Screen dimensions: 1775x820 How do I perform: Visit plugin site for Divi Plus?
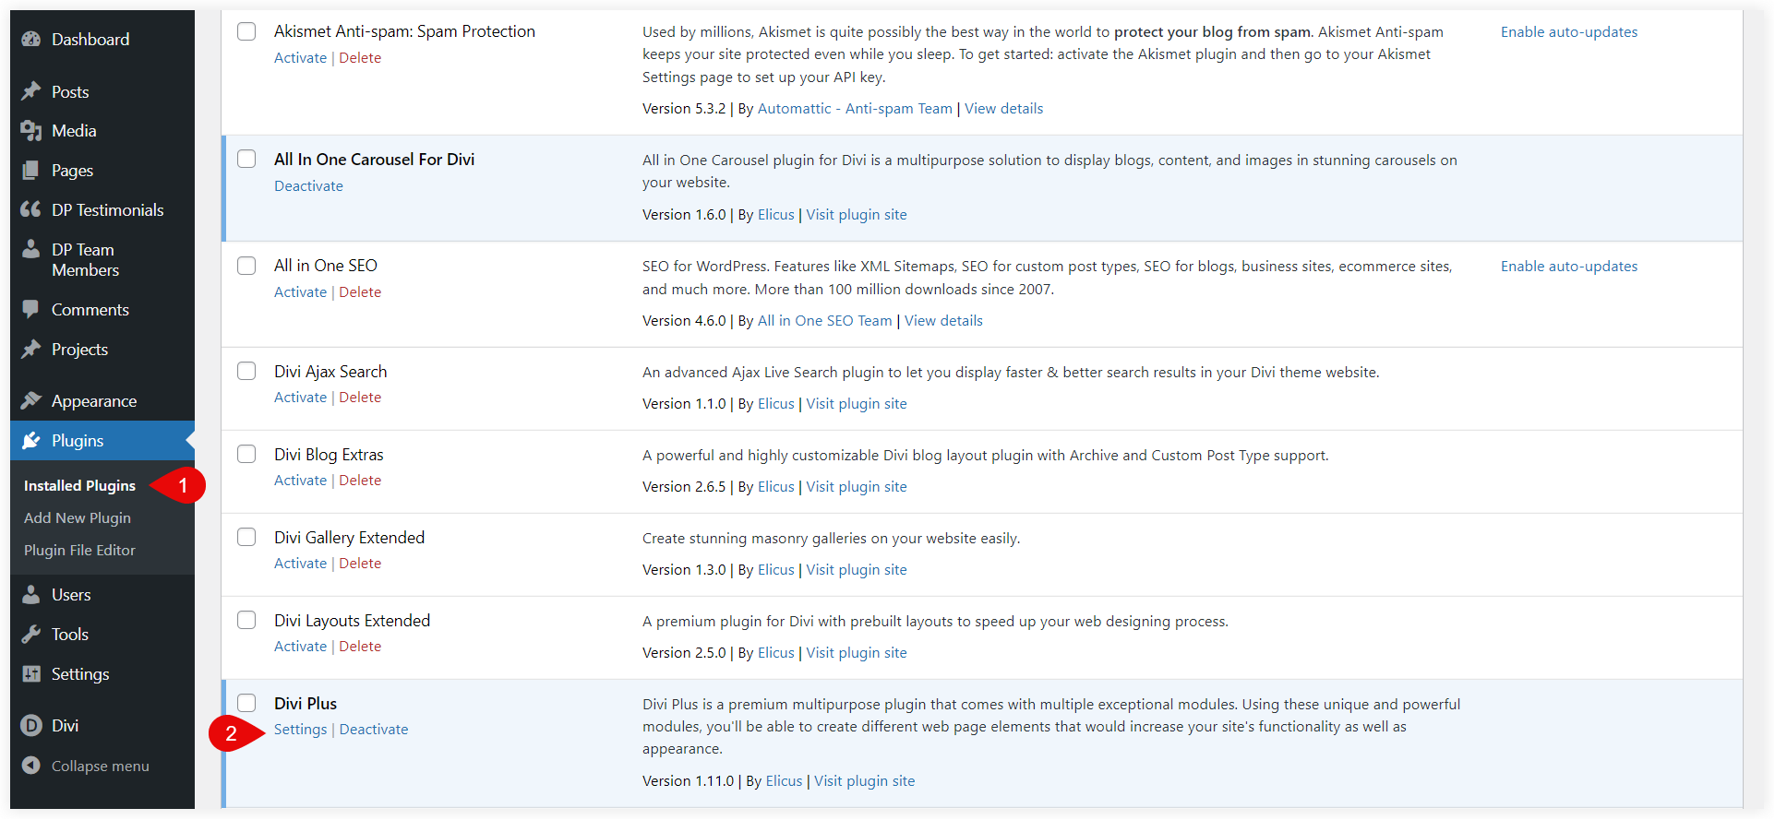pyautogui.click(x=864, y=780)
